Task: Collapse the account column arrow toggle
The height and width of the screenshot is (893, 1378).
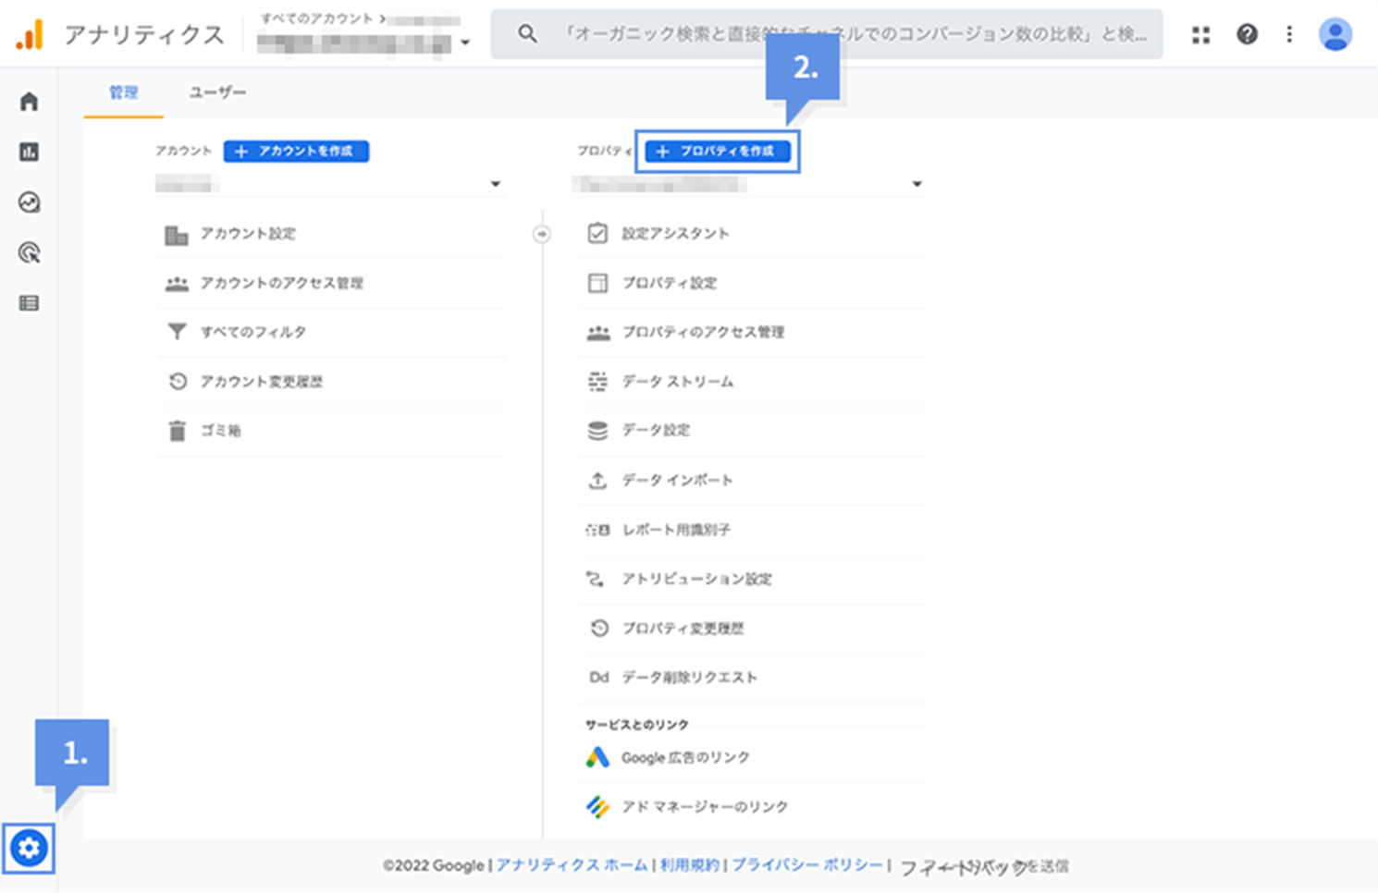Action: pyautogui.click(x=542, y=235)
